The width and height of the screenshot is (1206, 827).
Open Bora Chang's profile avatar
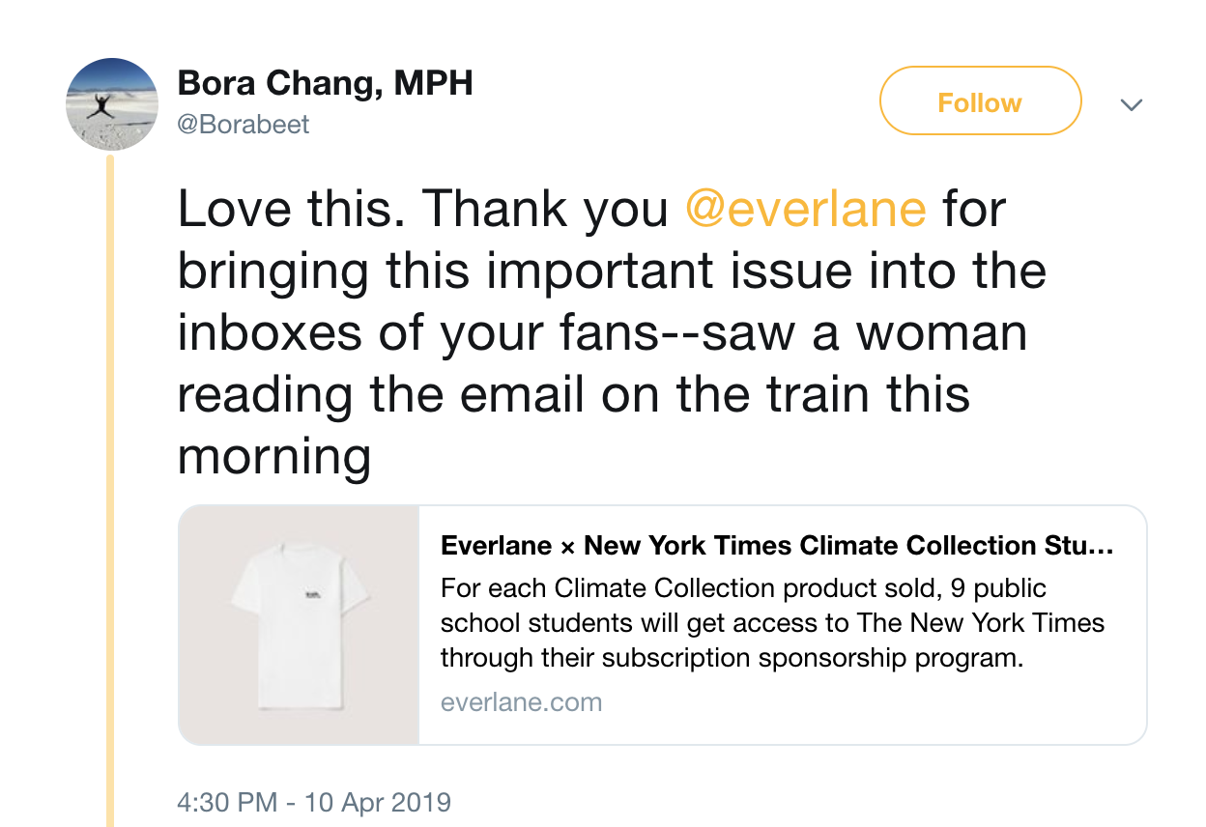(x=111, y=104)
